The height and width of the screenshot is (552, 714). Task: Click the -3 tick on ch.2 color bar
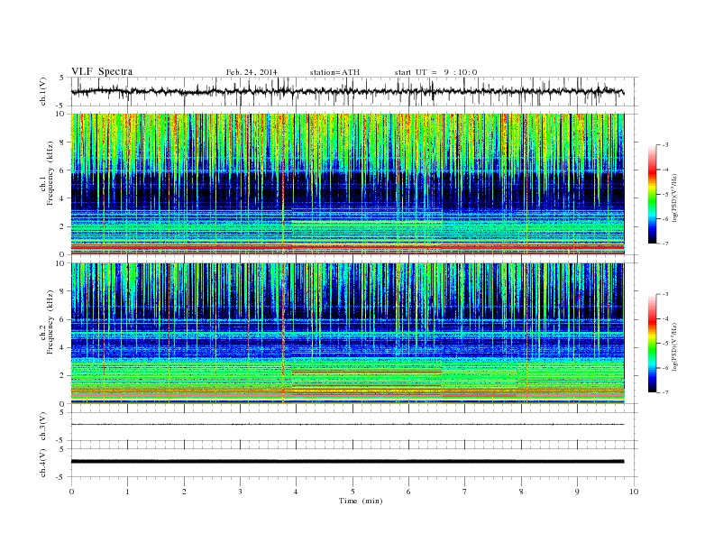click(665, 294)
